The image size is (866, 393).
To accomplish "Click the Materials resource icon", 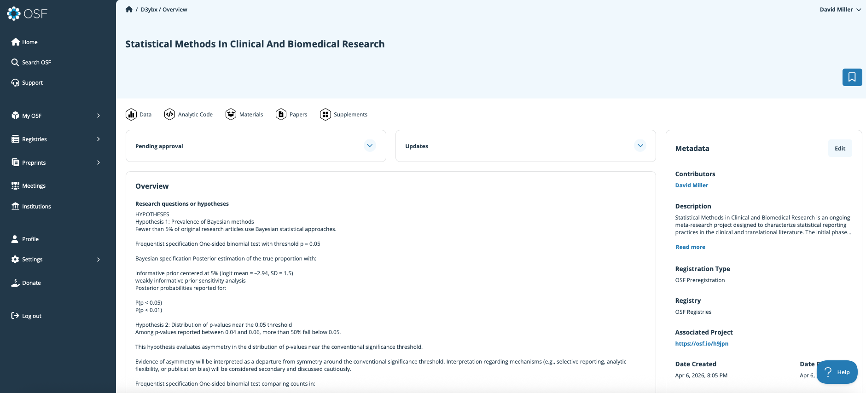I will pos(231,115).
